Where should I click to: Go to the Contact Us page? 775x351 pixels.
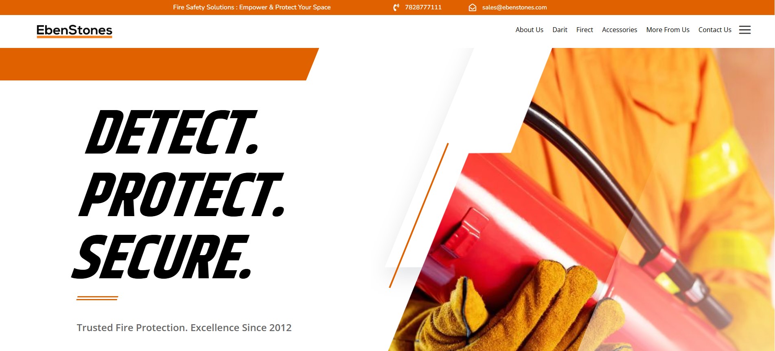(715, 30)
